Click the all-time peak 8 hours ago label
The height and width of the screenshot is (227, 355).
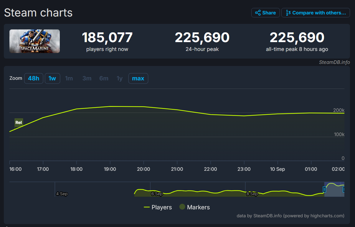pos(297,49)
